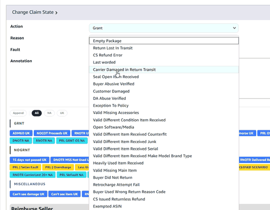270x210 pixels.
Task: Choose Valid Different Item Received Make Model
Action: pos(164,156)
